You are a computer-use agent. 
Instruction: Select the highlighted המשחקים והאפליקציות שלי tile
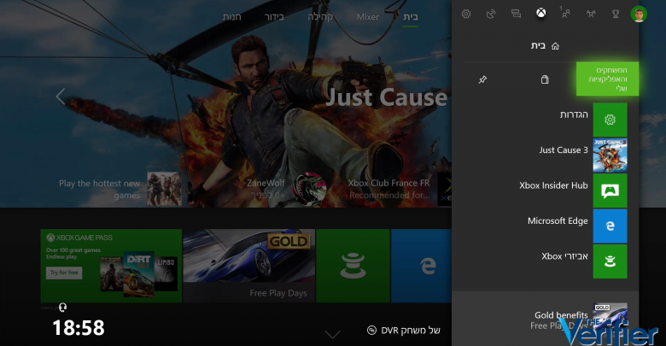coord(607,79)
